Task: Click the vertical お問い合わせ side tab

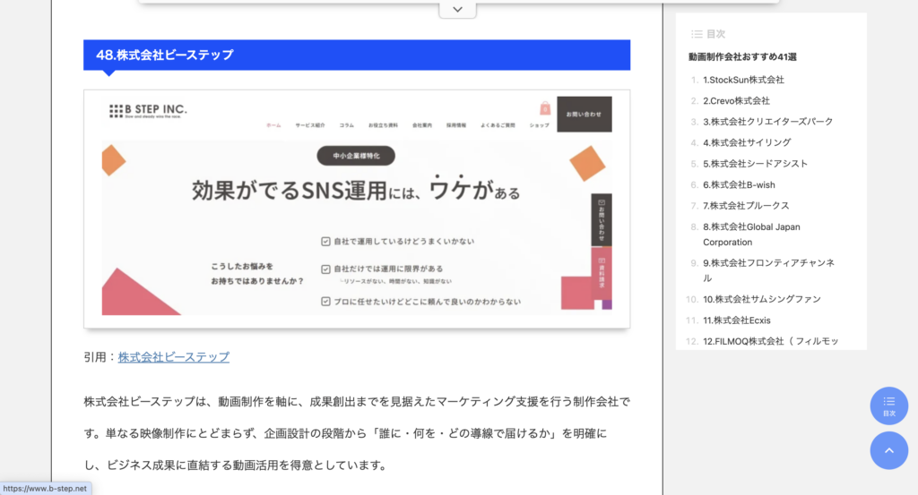Action: 602,219
